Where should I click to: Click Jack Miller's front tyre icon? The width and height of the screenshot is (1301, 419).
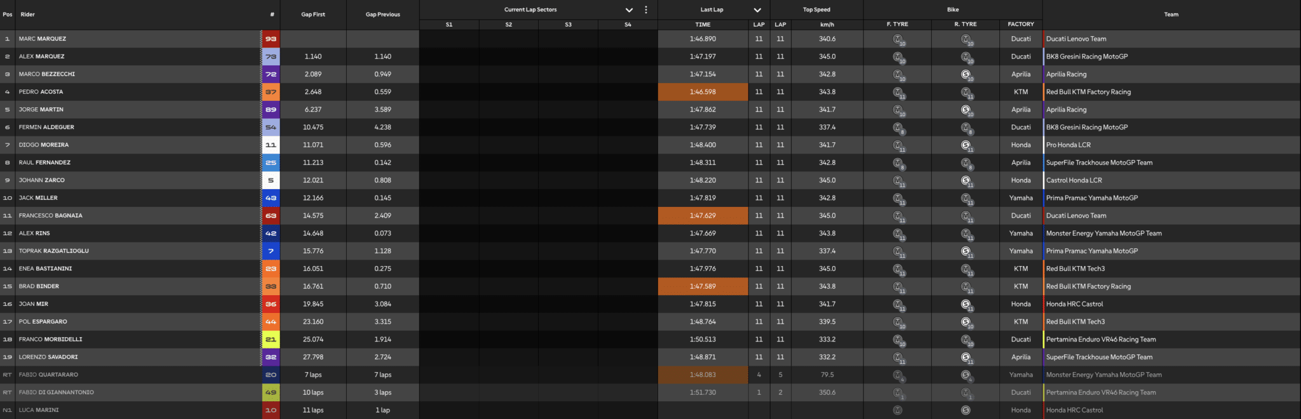point(898,198)
